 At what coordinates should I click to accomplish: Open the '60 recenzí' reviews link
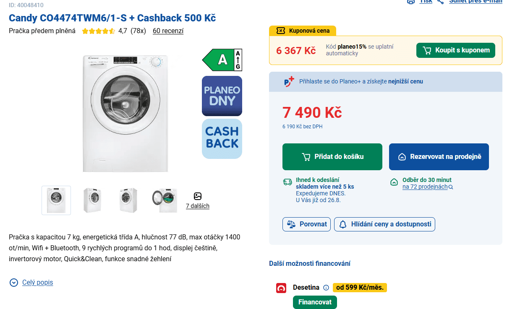point(168,31)
